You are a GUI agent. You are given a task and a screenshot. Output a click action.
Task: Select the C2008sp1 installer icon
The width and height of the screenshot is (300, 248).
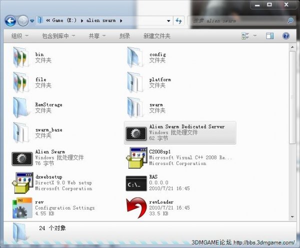coord(136,157)
